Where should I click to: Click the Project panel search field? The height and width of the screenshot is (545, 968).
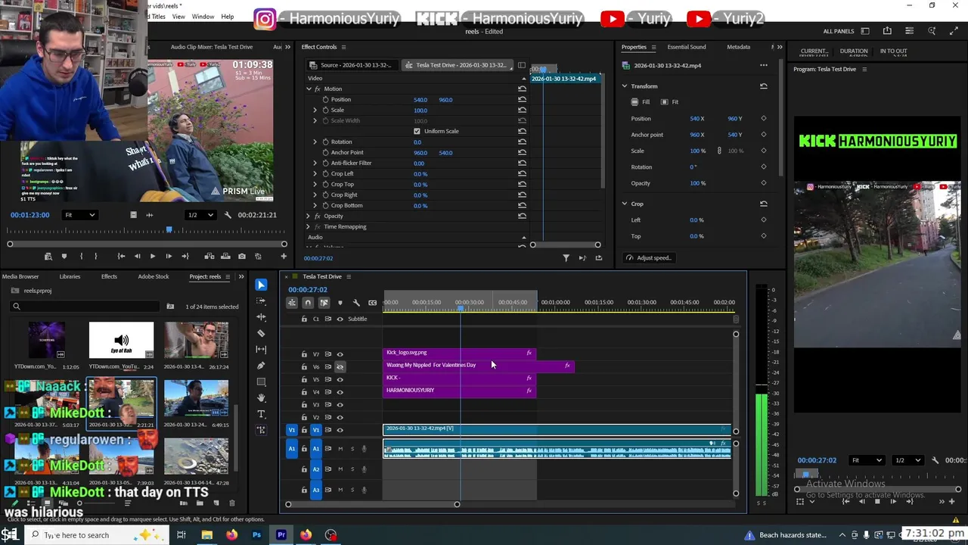[86, 307]
